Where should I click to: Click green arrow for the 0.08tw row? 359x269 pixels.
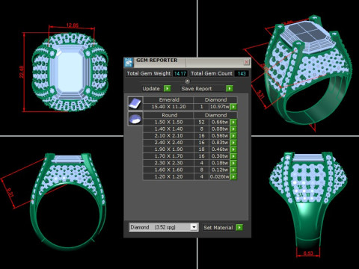[233, 129]
